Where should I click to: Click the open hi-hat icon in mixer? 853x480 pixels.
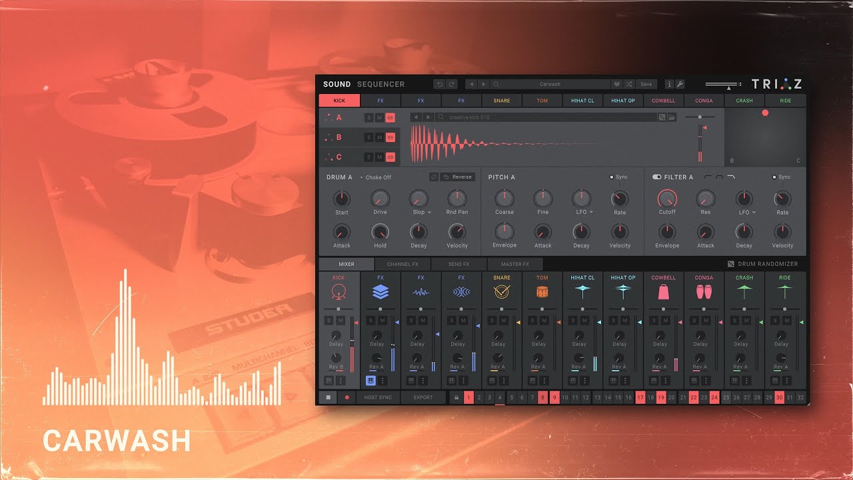click(623, 291)
